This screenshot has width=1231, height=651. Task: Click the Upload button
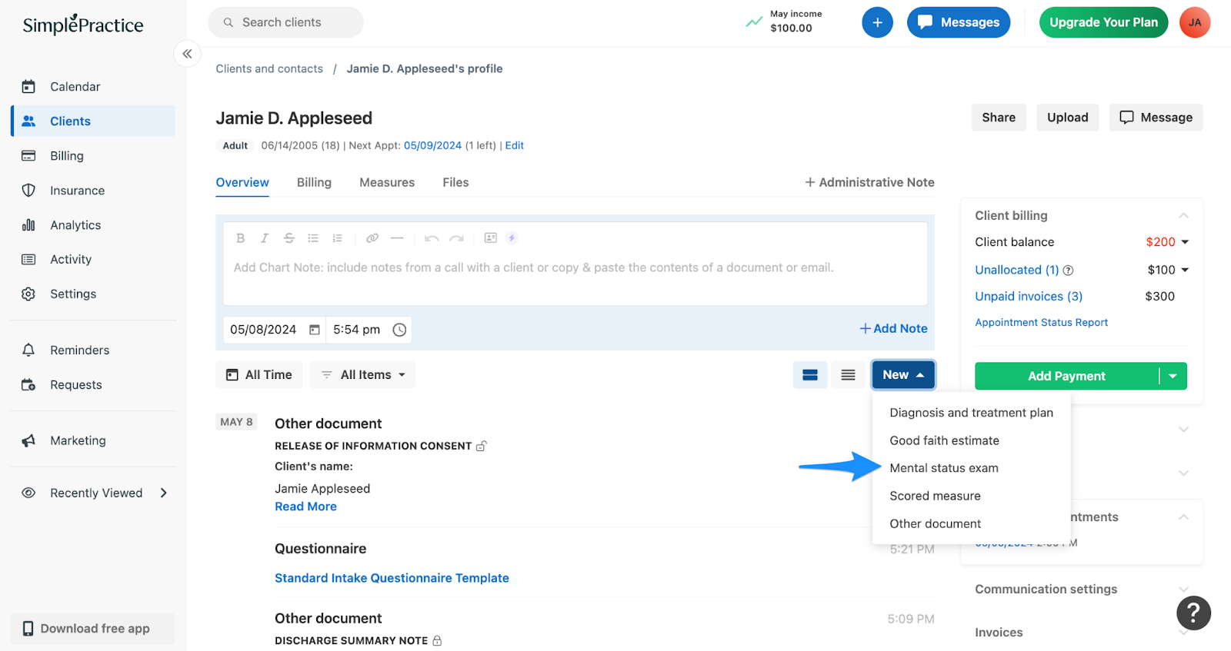[x=1068, y=118]
